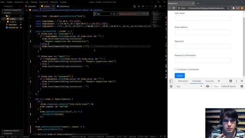This screenshot has height=138, width=245.
Task: Click the Email address input field
Action: tap(203, 32)
